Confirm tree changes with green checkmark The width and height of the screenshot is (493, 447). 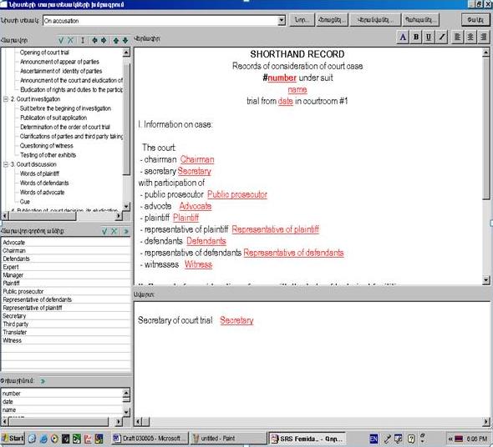pos(61,40)
